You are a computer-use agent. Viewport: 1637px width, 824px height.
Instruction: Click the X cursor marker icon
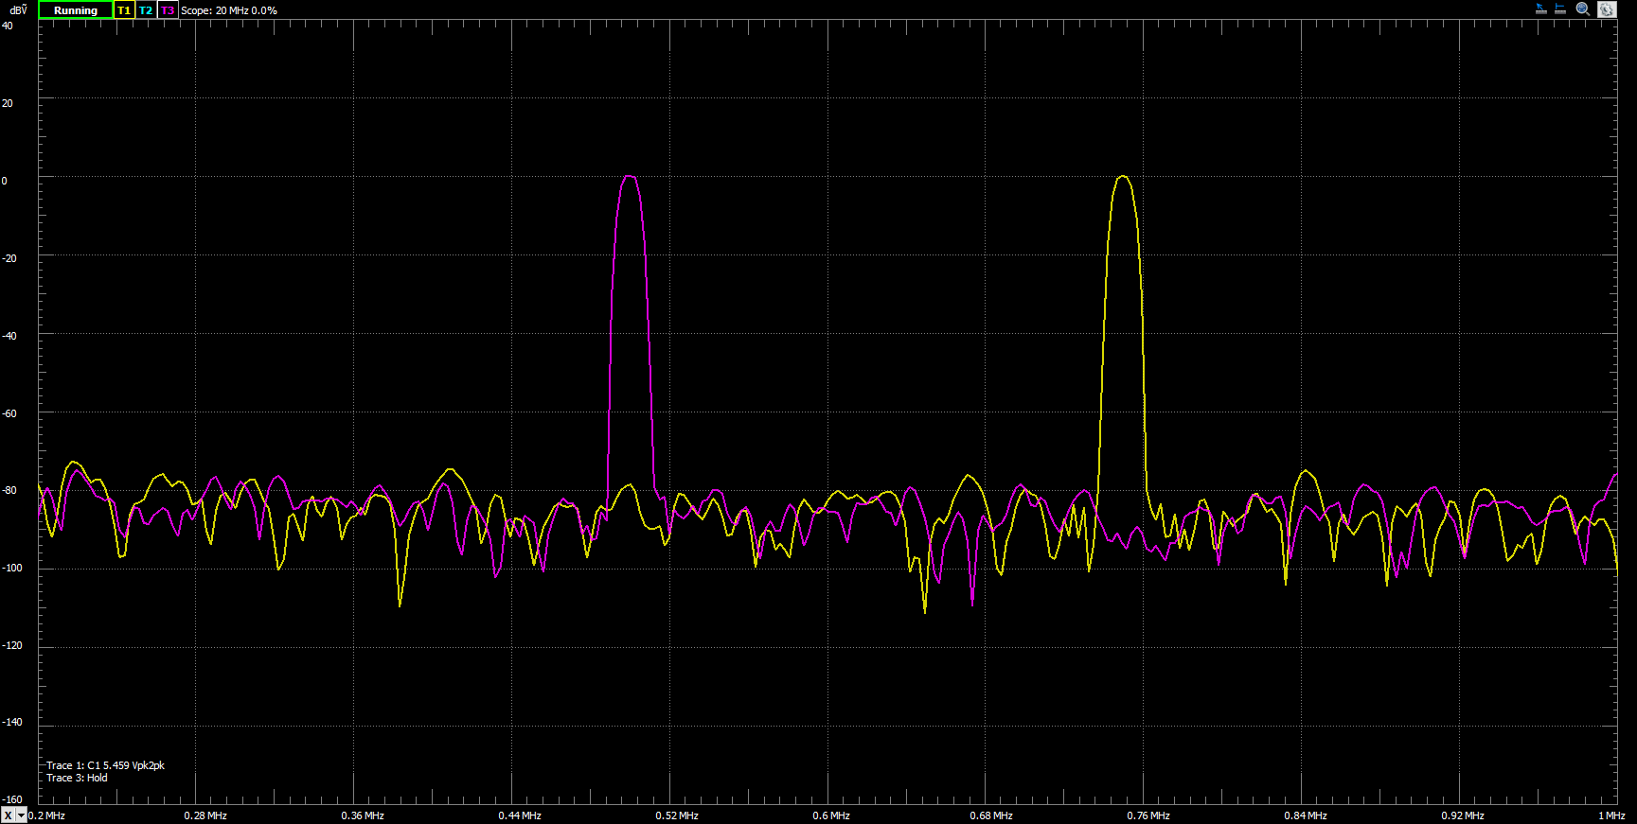tap(1540, 9)
